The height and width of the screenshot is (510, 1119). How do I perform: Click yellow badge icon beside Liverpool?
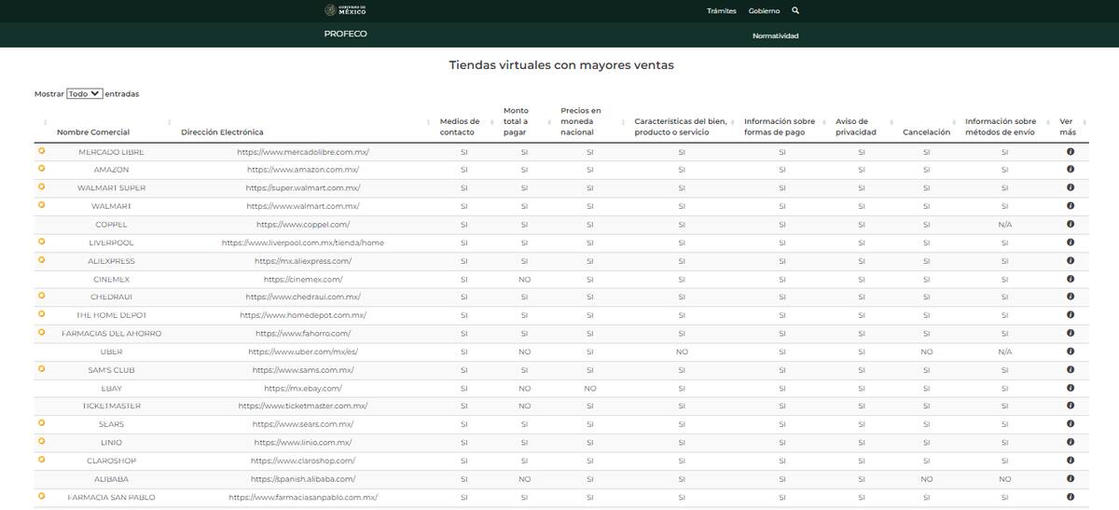point(41,241)
